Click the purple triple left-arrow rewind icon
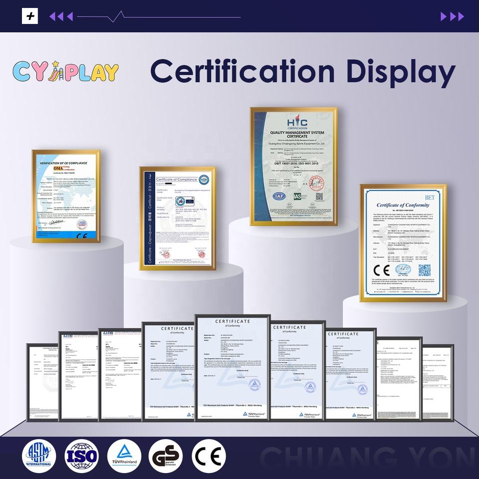 click(61, 16)
